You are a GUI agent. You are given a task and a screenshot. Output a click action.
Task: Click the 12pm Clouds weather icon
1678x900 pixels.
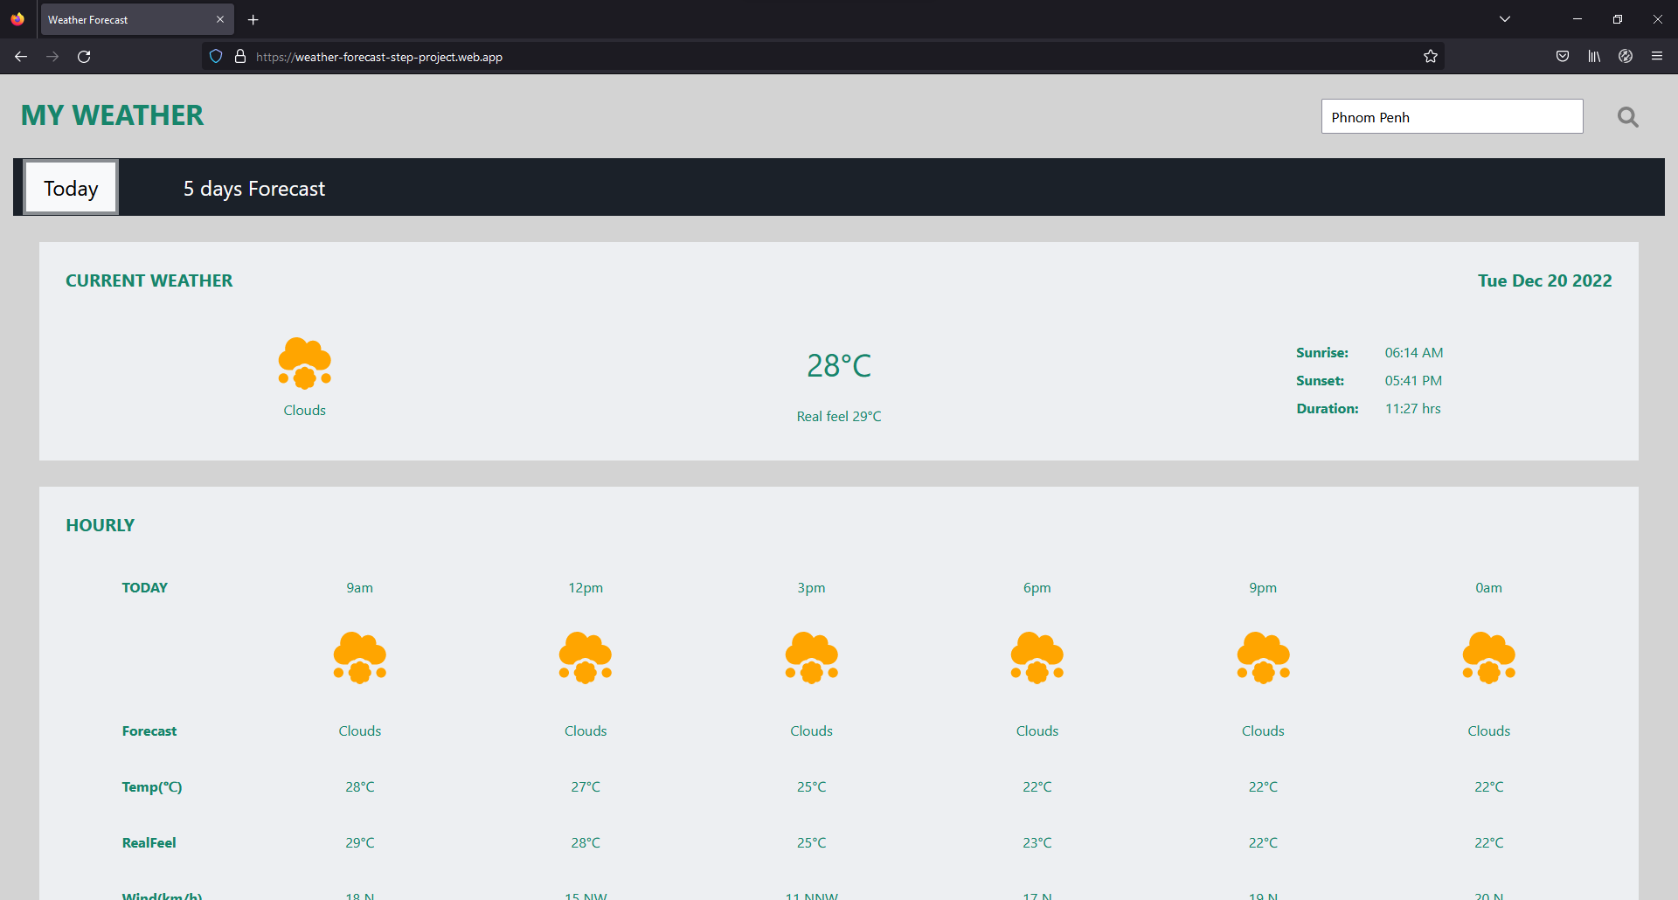coord(585,657)
